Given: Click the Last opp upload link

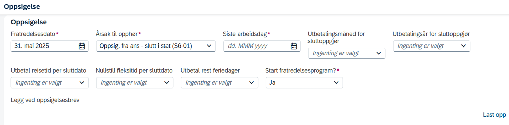Looking at the screenshot, I should (494, 115).
